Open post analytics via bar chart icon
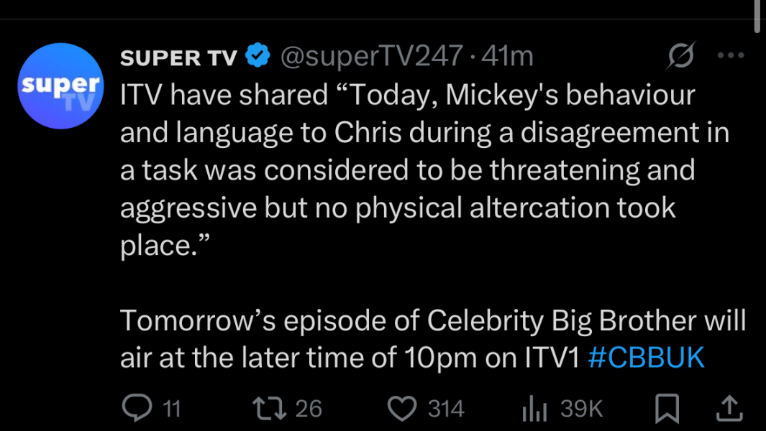Viewport: 766px width, 431px height. click(x=533, y=408)
